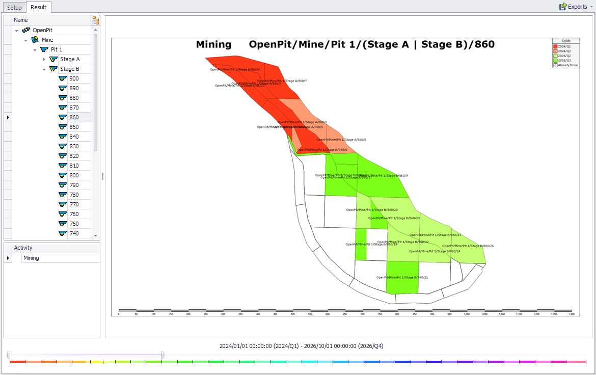The height and width of the screenshot is (375, 596).
Task: Click the Mine node icon
Action: pyautogui.click(x=35, y=40)
